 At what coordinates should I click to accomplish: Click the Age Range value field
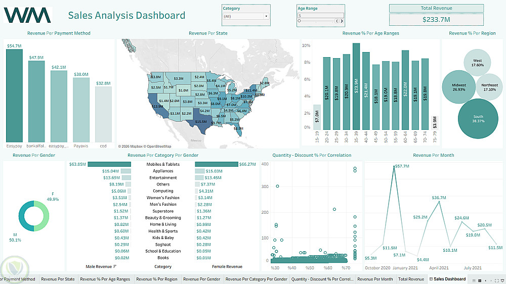point(320,16)
